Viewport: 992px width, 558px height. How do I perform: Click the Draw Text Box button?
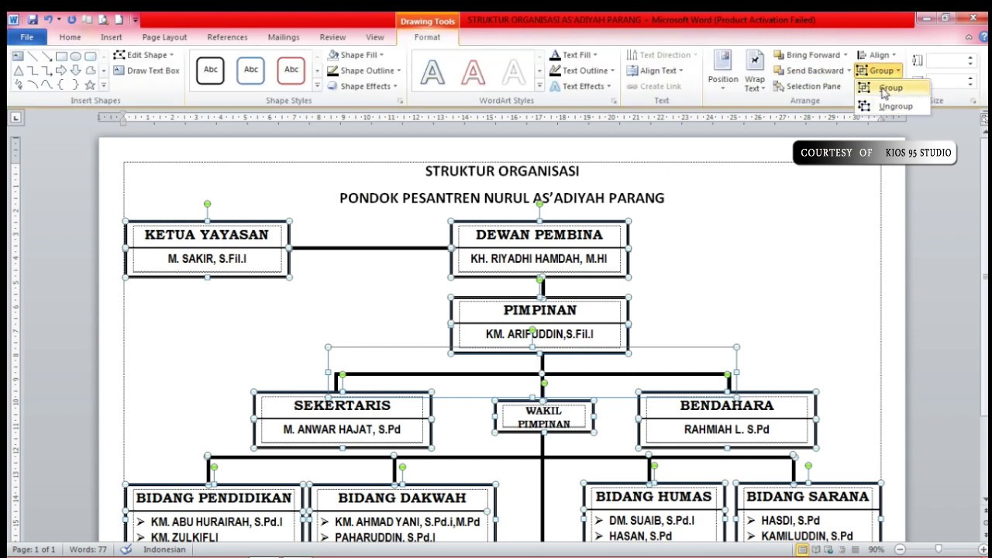pyautogui.click(x=146, y=71)
